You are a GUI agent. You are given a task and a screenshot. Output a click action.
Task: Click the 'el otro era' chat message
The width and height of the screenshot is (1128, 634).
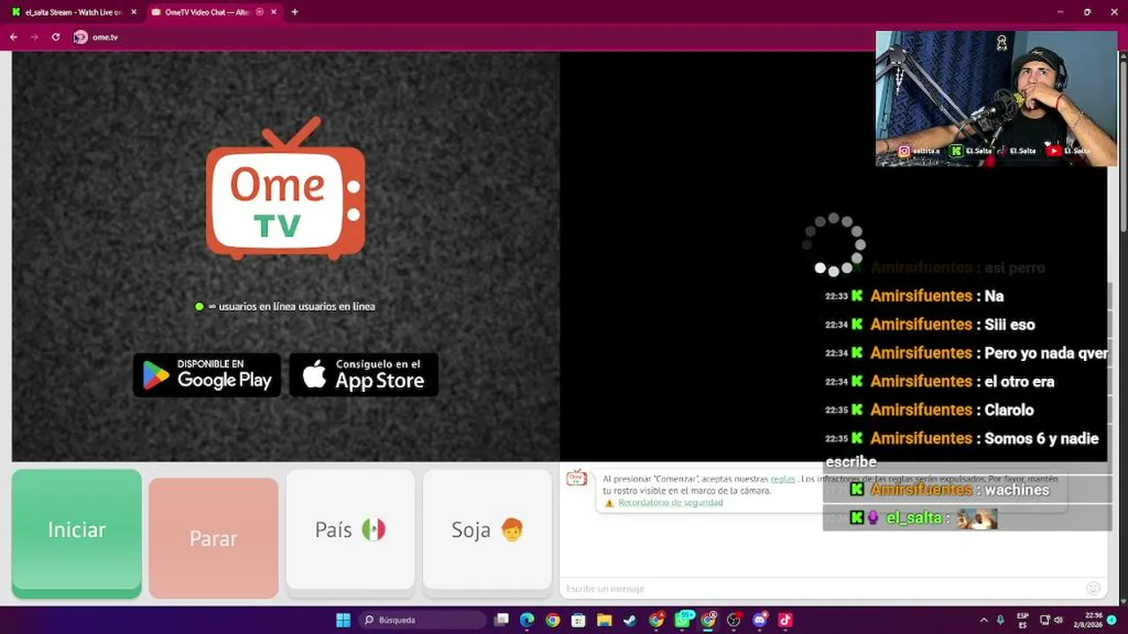(939, 381)
